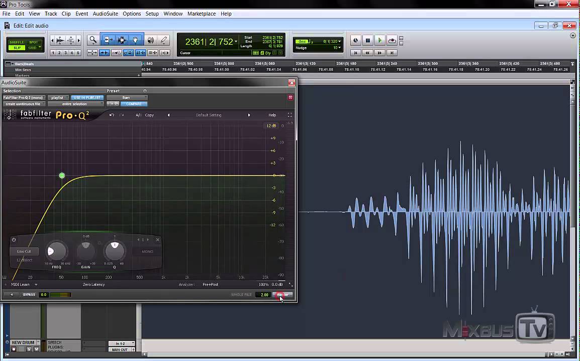The width and height of the screenshot is (580, 361).
Task: Toggle Mirrored MIDI Editing button
Action: click(x=117, y=53)
